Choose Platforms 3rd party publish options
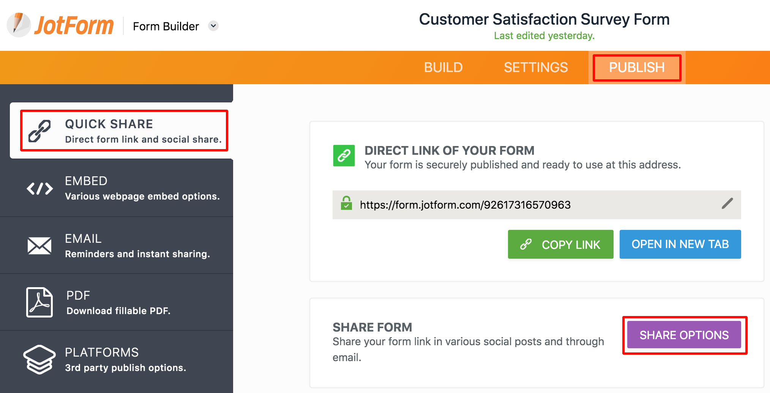Image resolution: width=770 pixels, height=393 pixels. tap(125, 359)
